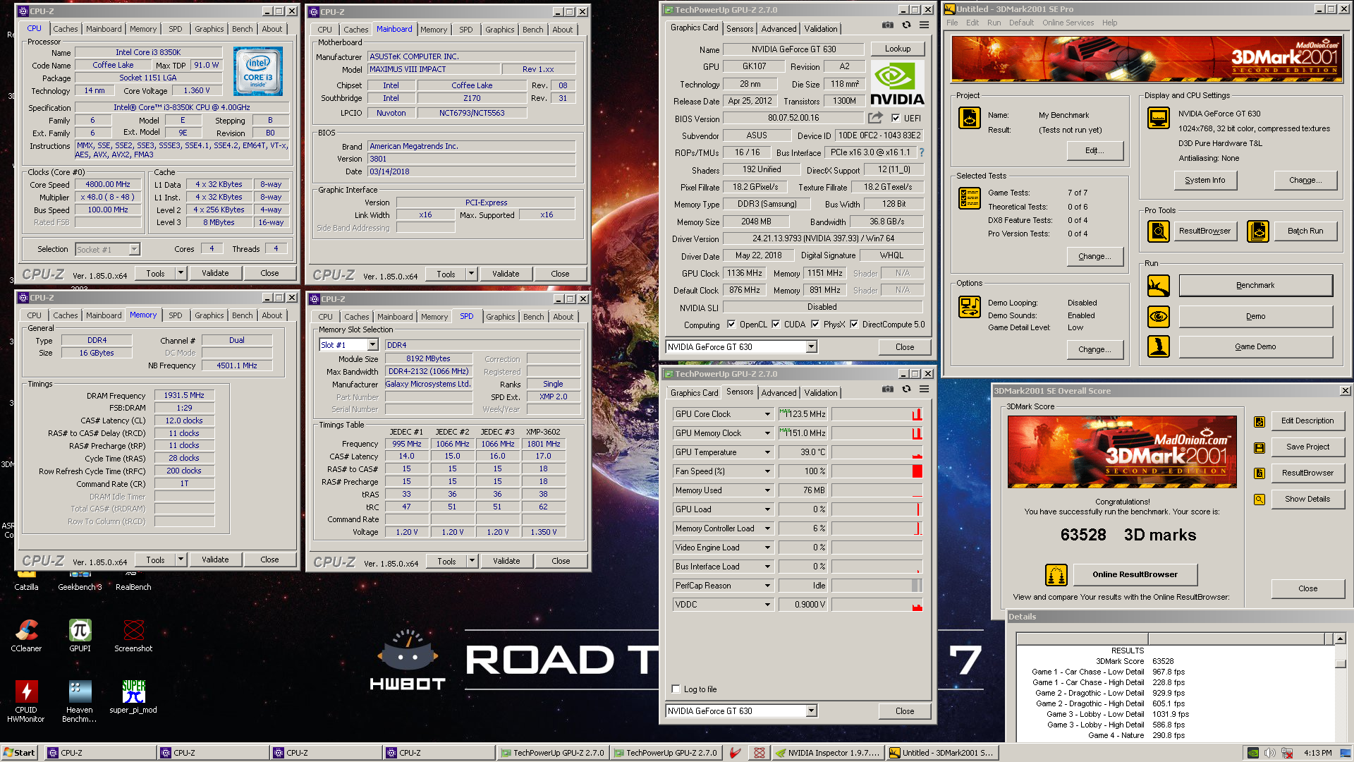Image resolution: width=1354 pixels, height=762 pixels.
Task: Click the Selected Tests checklist icon
Action: [x=969, y=198]
